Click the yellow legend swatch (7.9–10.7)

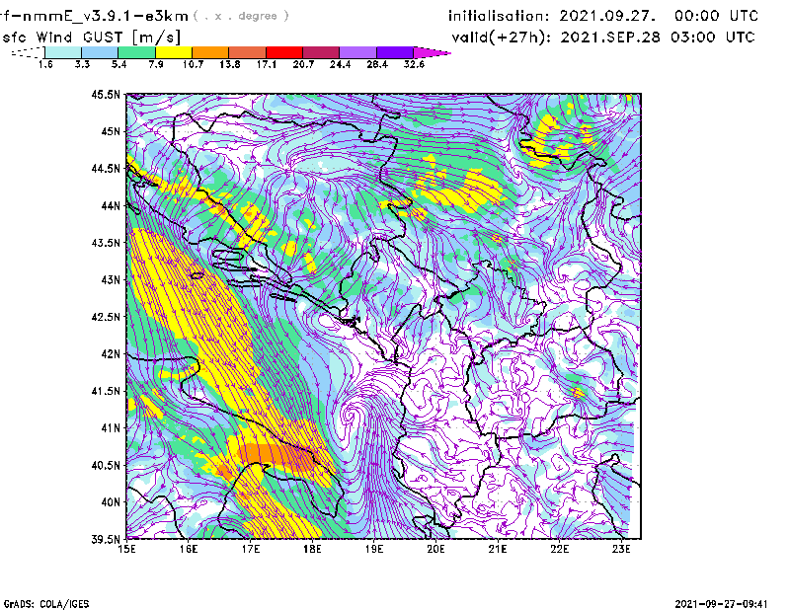(174, 52)
